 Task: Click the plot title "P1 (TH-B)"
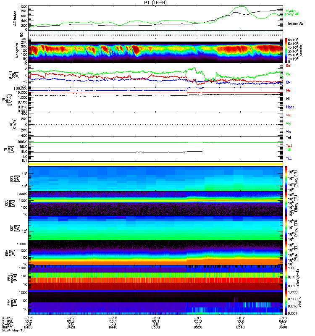(x=155, y=3)
